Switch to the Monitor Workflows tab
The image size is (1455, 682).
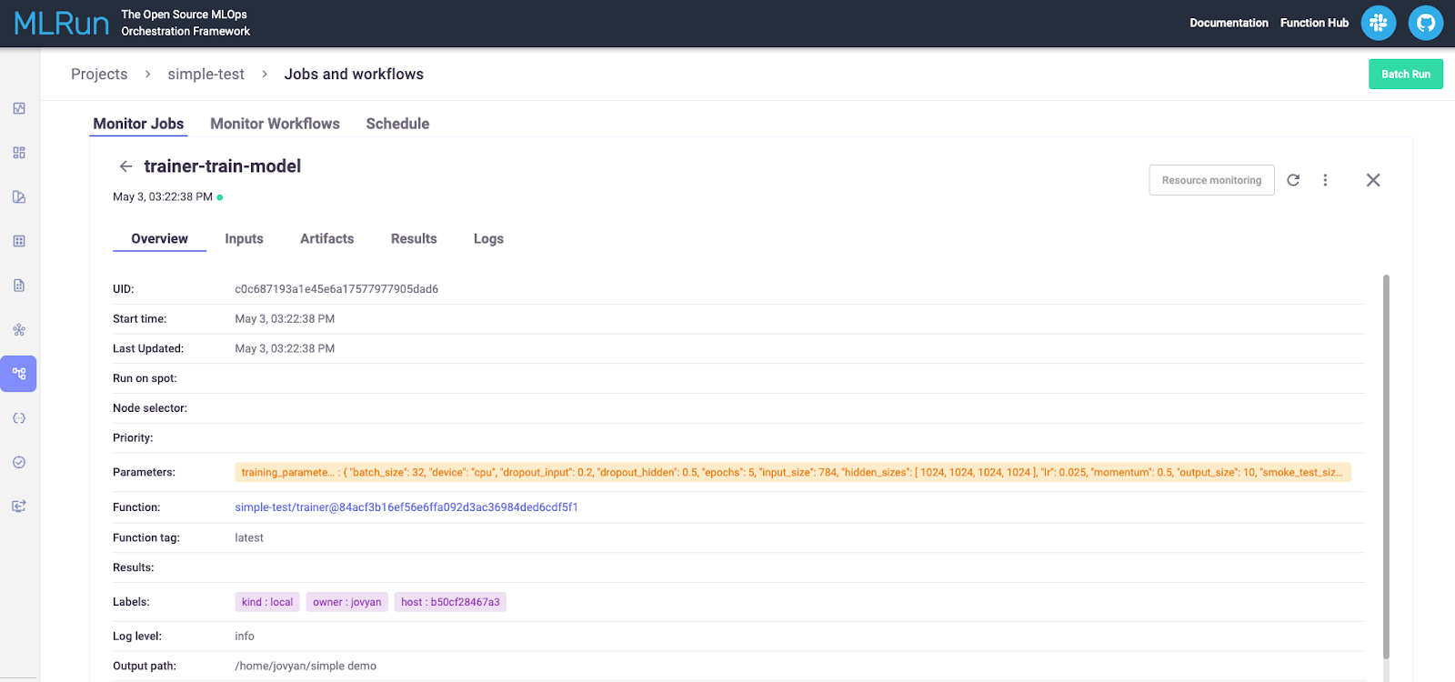pyautogui.click(x=275, y=124)
